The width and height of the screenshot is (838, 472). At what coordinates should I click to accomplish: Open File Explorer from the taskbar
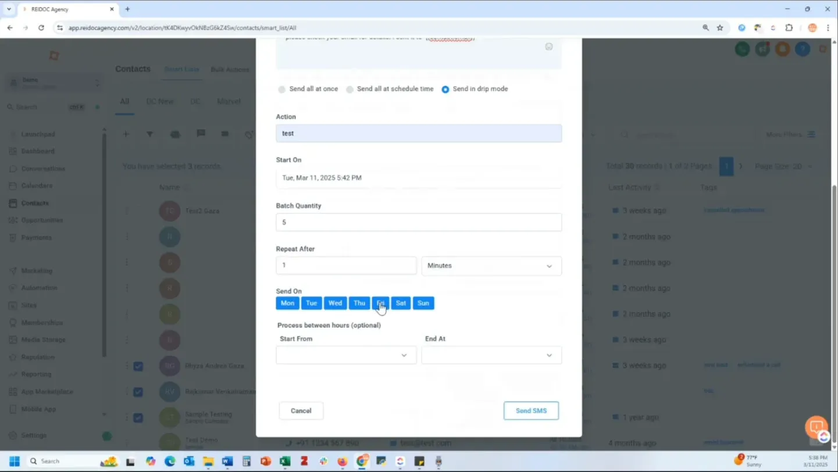coord(208,462)
